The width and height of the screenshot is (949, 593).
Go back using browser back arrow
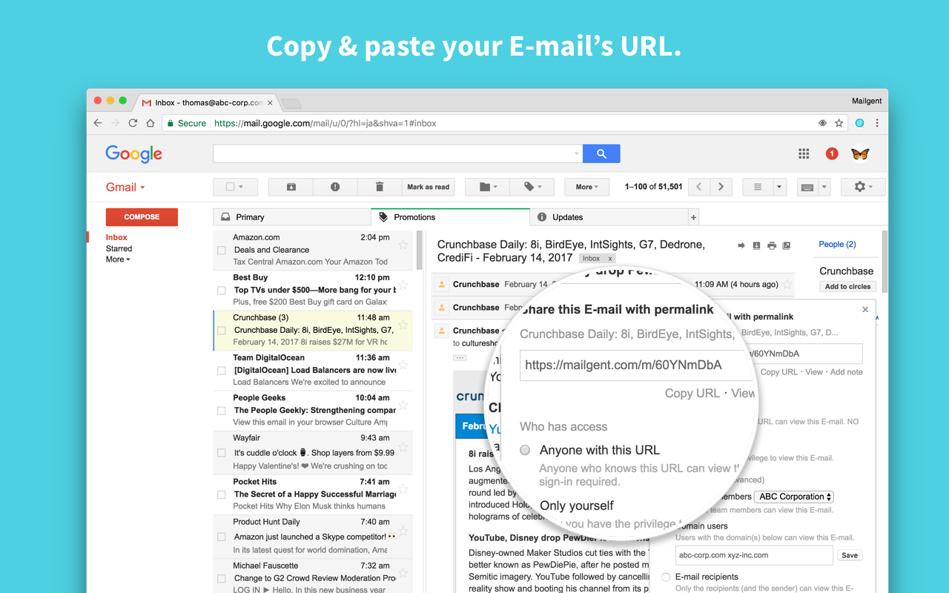coord(98,123)
